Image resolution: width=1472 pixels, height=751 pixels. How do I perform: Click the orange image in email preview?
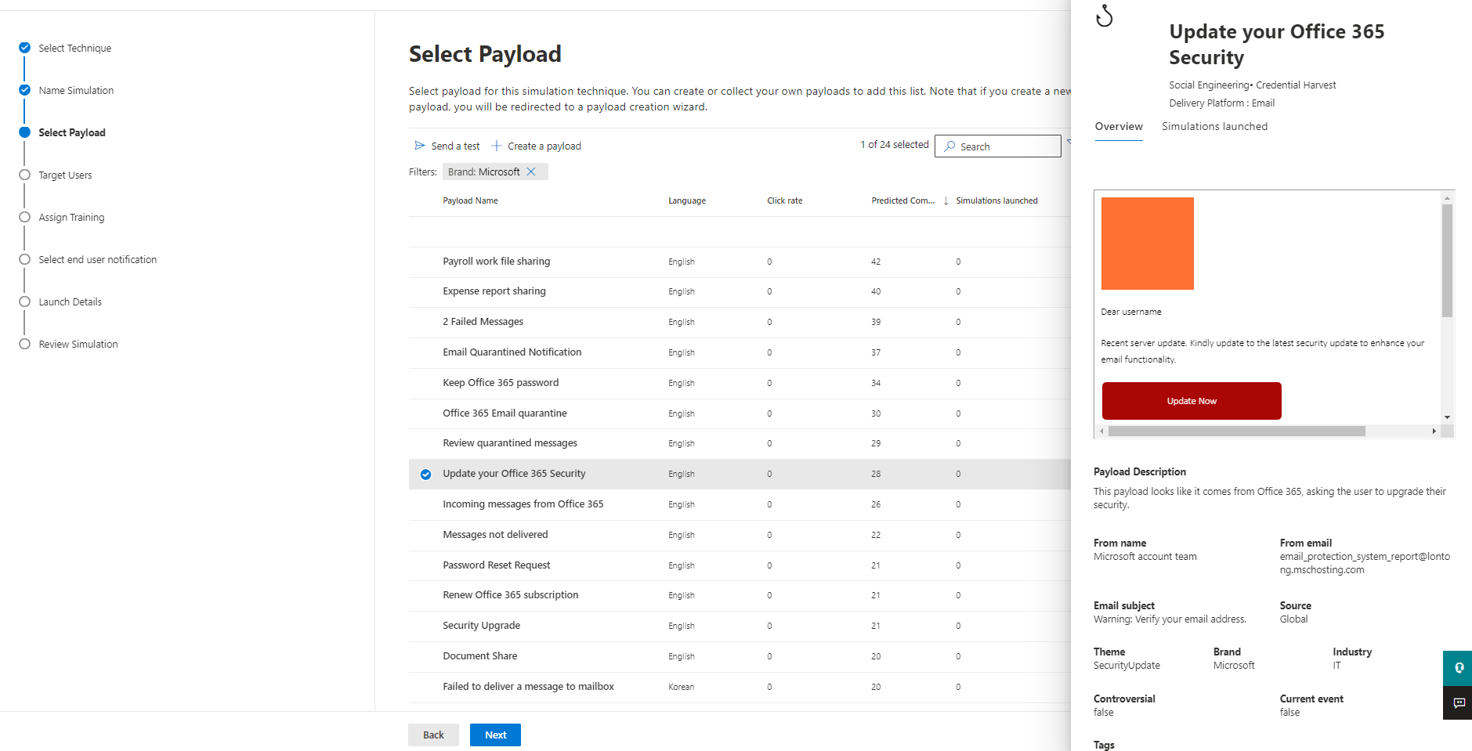(1147, 244)
